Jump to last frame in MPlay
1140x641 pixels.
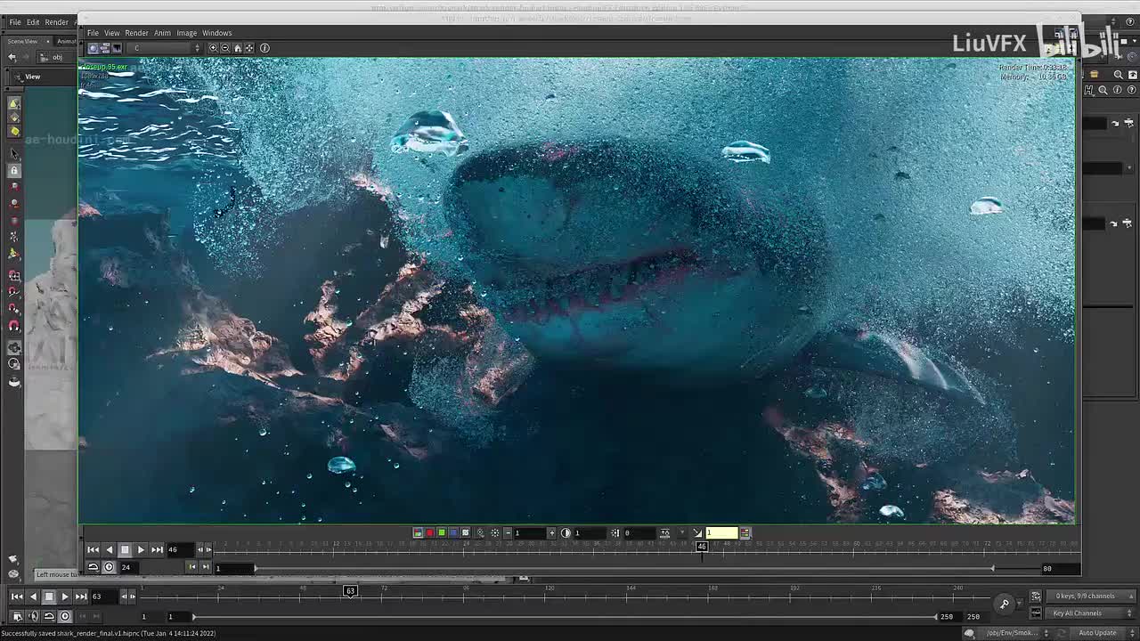157,550
